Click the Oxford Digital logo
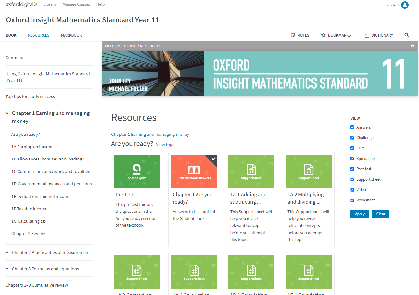 click(x=21, y=4)
